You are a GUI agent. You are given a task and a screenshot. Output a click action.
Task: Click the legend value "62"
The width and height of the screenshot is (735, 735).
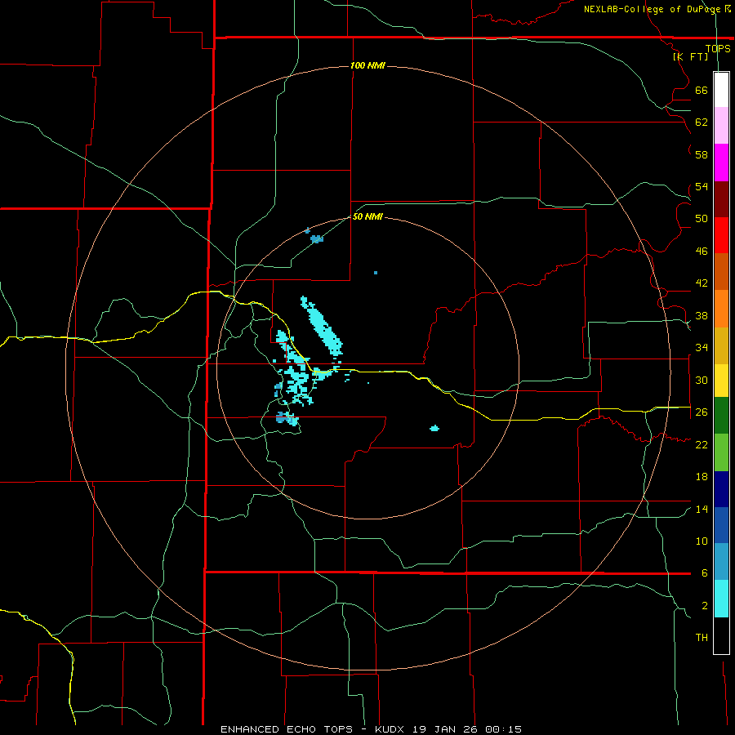point(702,122)
